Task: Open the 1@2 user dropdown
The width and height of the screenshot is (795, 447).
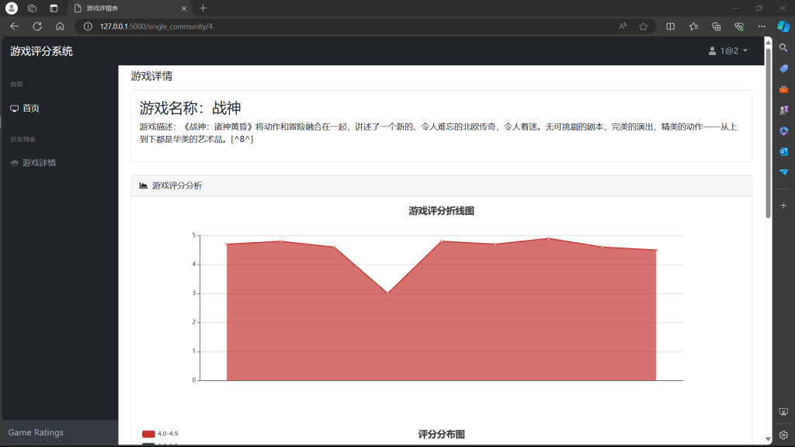Action: (728, 51)
